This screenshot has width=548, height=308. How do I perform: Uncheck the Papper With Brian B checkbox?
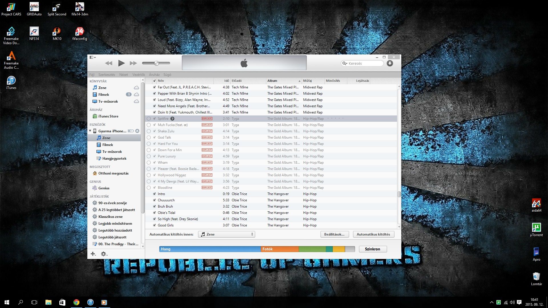pyautogui.click(x=154, y=94)
